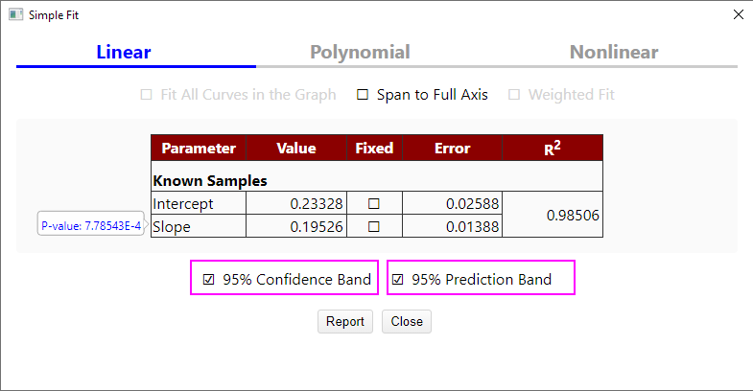Check Fit All Curves in the Graph
Image resolution: width=753 pixels, height=391 pixels.
147,95
